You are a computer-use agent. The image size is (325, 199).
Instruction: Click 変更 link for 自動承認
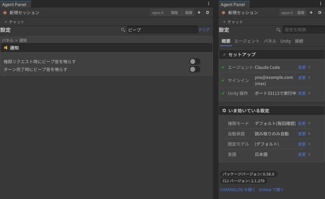point(302,134)
